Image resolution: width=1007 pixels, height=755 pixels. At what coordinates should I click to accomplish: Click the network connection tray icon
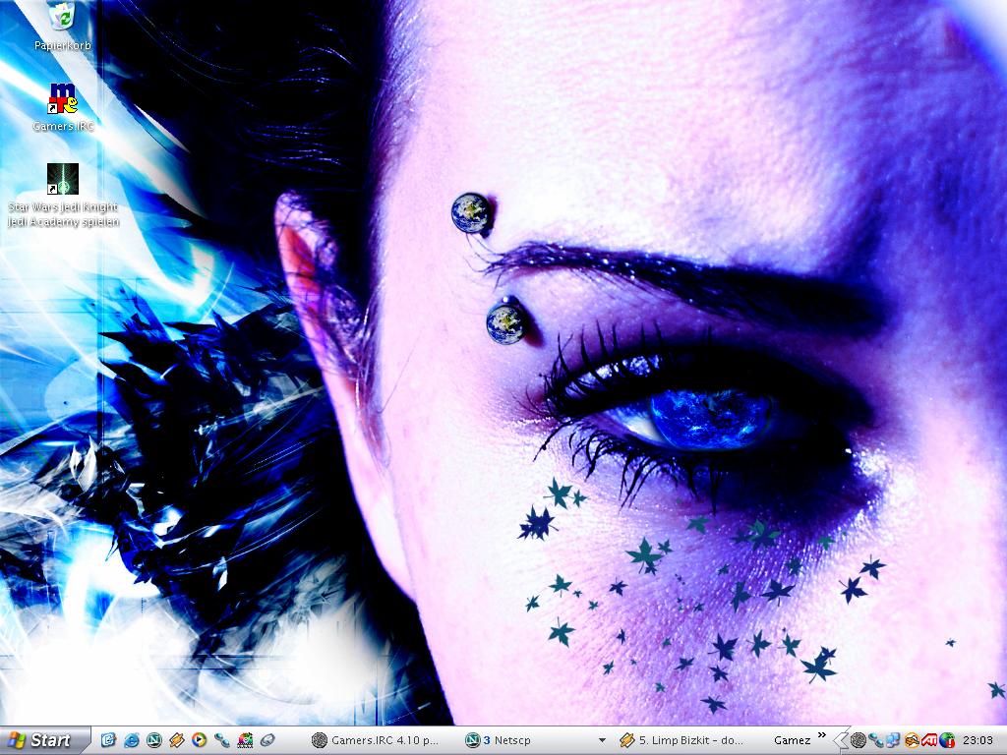point(893,740)
